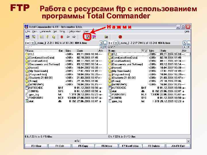207x155 pixels.
Task: Open the right panel drive dropdown
Action: point(116,43)
